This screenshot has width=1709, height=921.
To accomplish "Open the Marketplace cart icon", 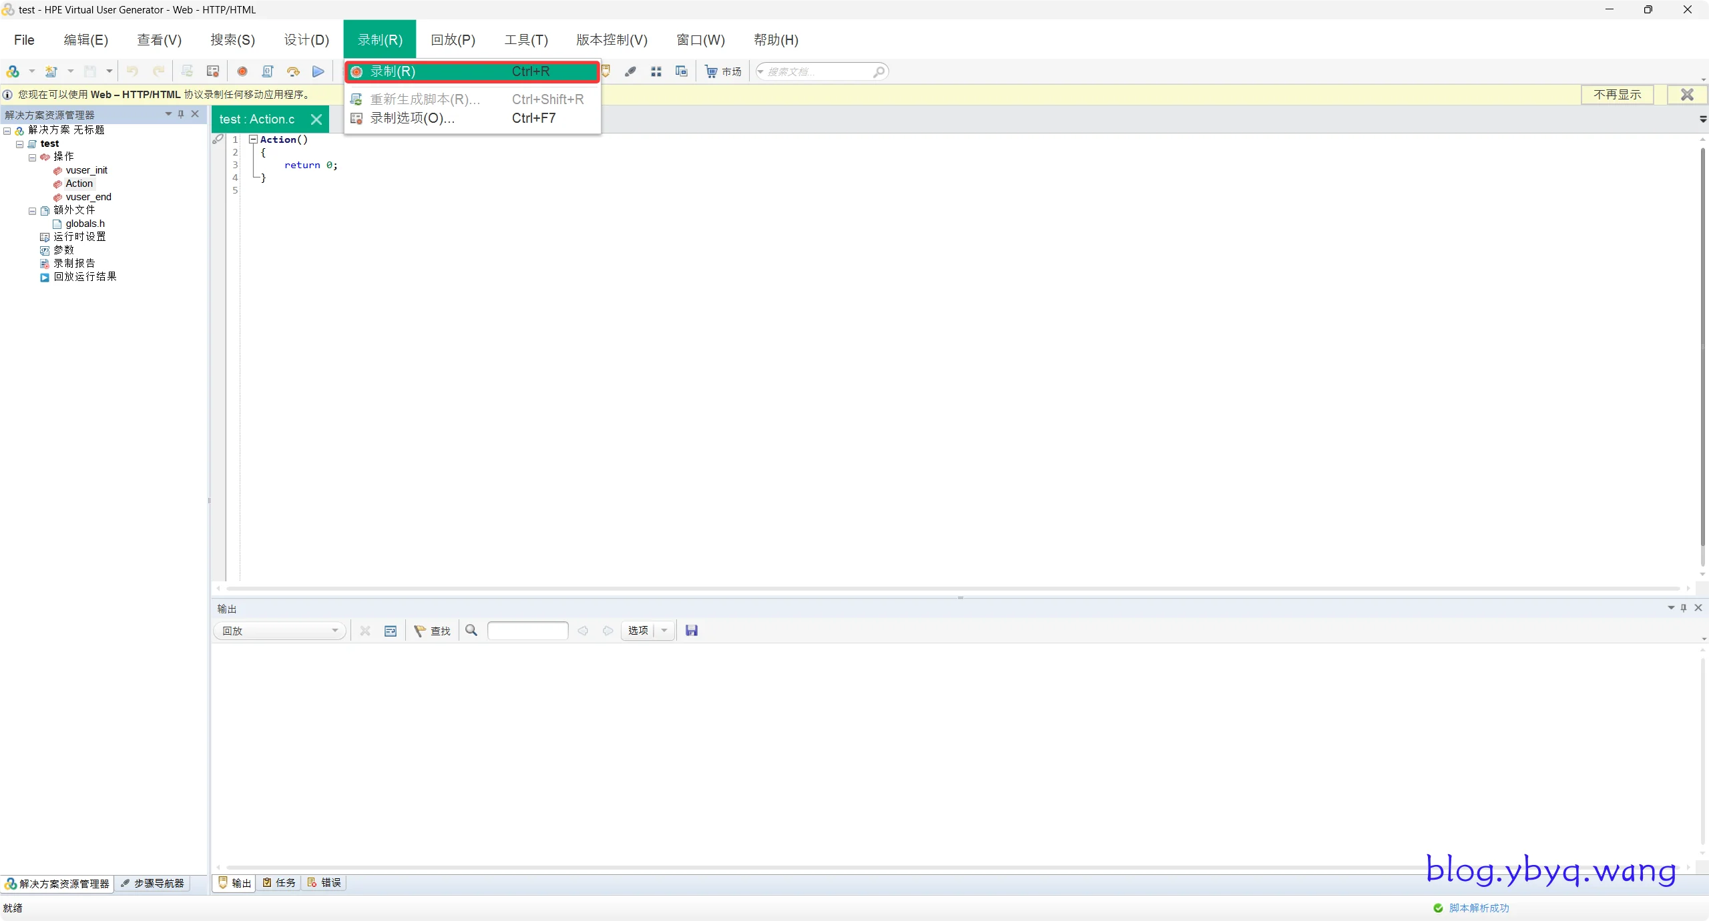I will [712, 71].
